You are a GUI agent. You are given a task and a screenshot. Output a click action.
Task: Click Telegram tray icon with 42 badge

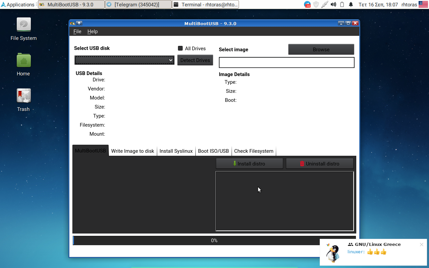(x=307, y=4)
